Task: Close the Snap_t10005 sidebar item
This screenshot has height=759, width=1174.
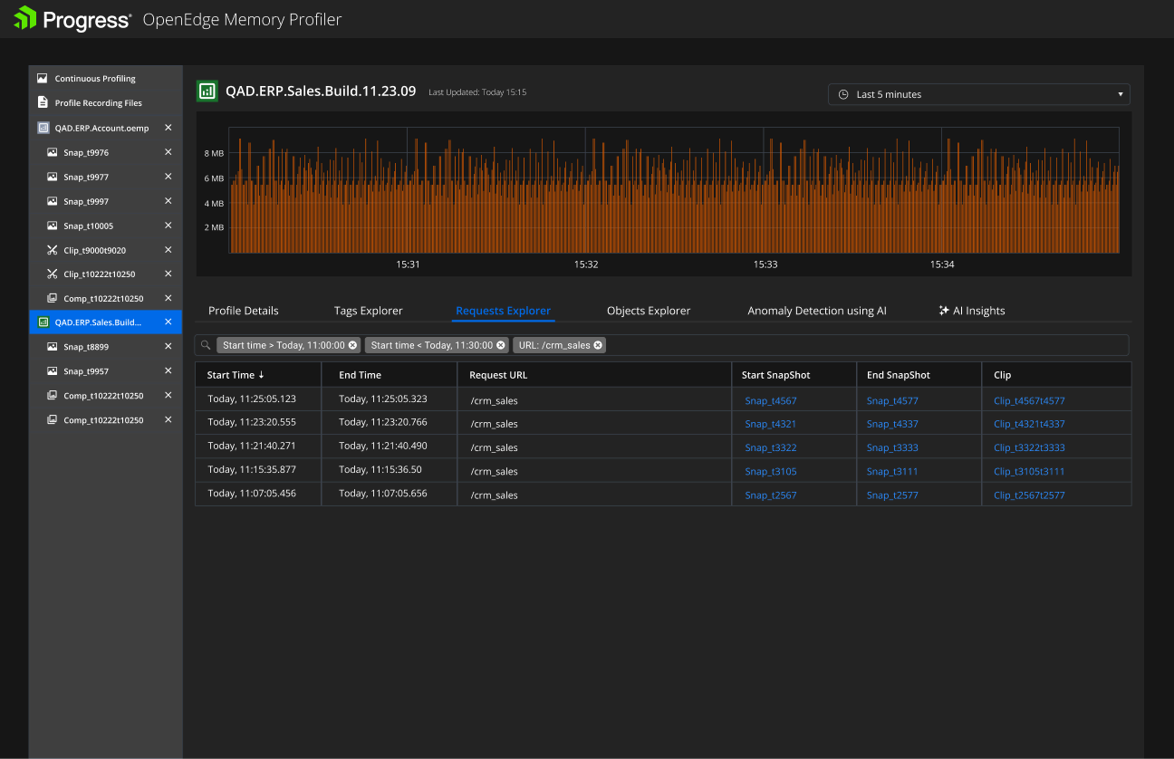Action: 168,226
